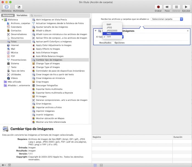
Task: Switch to the Acciones tab
Action: coord(8,15)
